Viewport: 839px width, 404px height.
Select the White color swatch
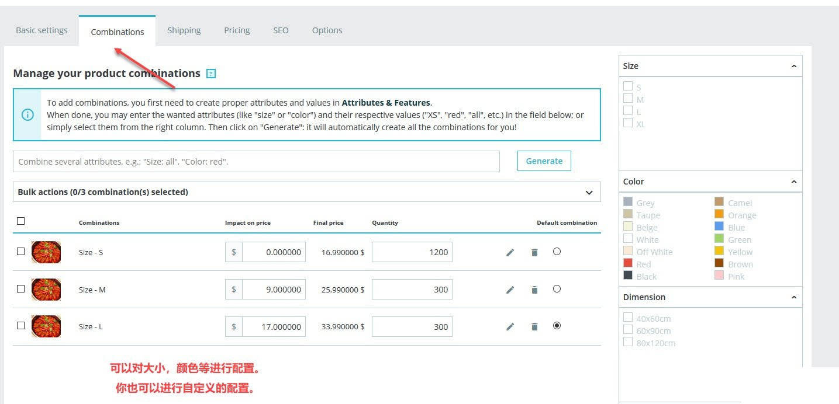[x=628, y=239]
